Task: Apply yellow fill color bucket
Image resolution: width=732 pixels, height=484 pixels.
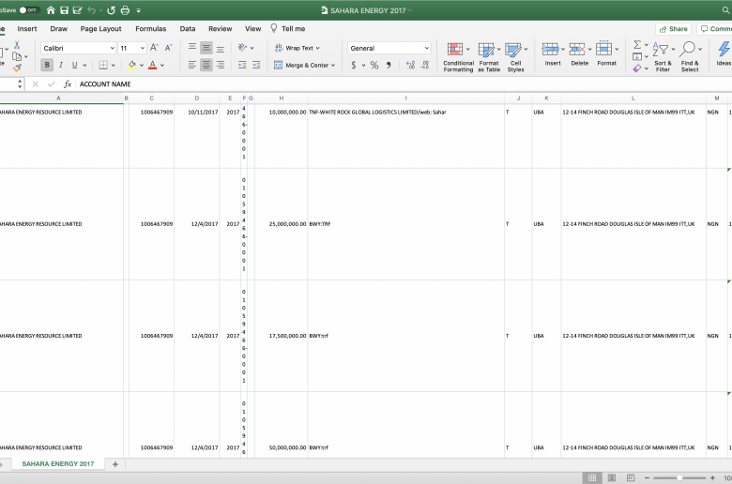Action: [x=132, y=66]
